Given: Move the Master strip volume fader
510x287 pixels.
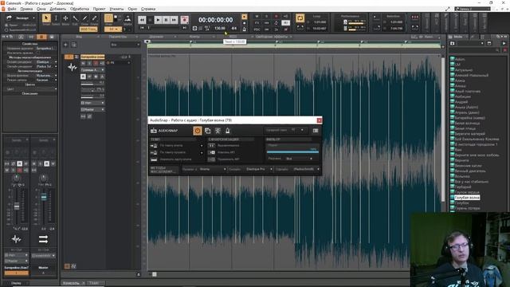Looking at the screenshot, I should (x=44, y=197).
